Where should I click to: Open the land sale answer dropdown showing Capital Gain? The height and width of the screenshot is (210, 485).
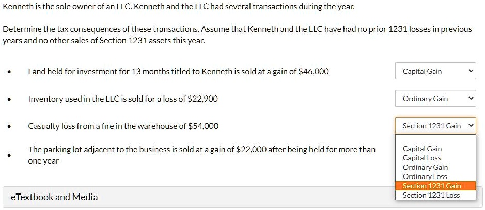pos(435,71)
